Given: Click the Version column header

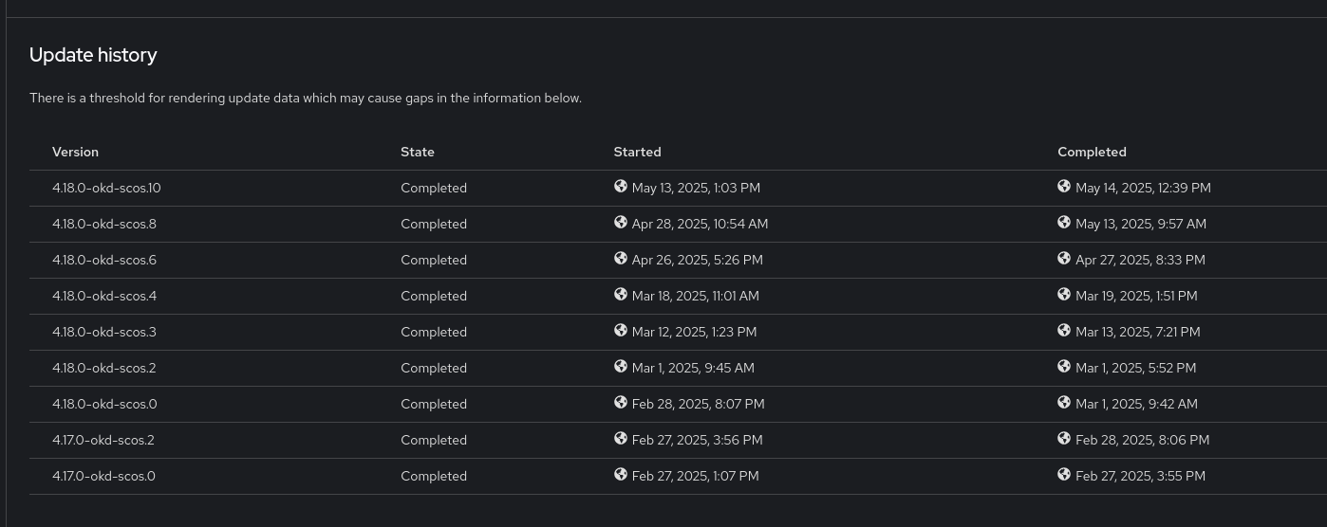Looking at the screenshot, I should pyautogui.click(x=75, y=152).
